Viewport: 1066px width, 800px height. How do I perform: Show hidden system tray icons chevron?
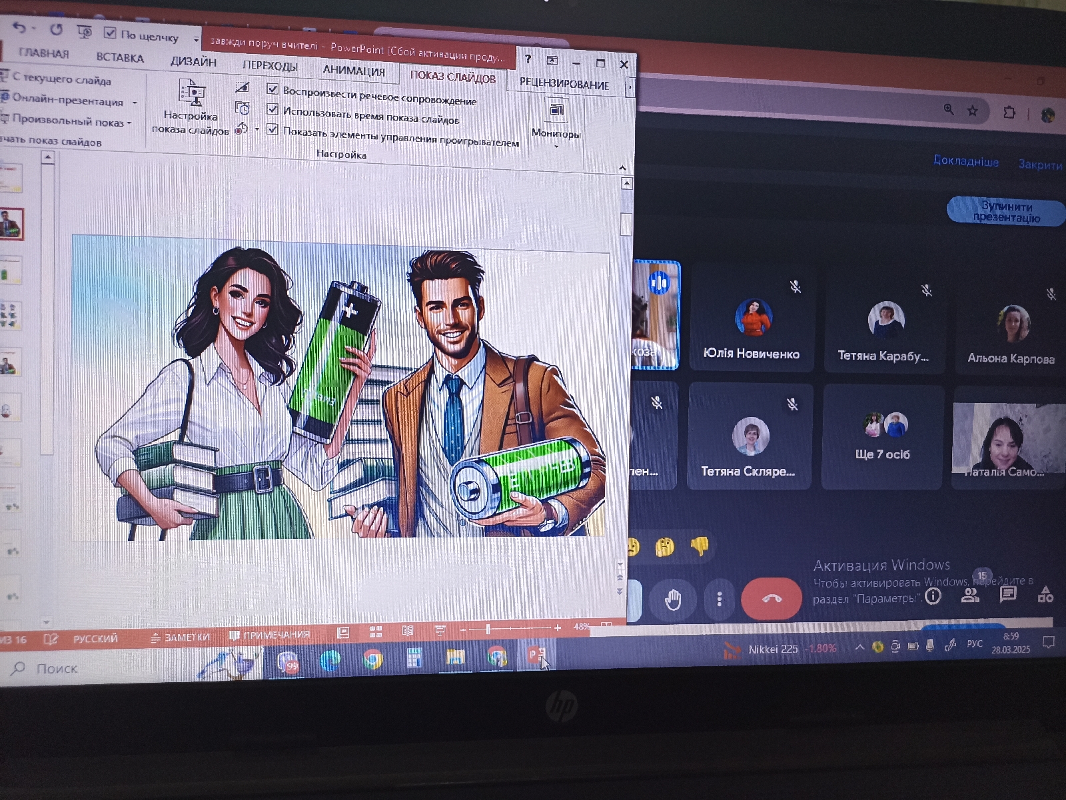[859, 647]
